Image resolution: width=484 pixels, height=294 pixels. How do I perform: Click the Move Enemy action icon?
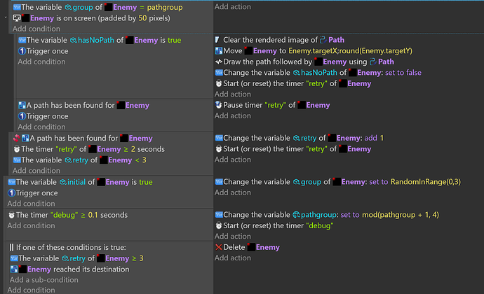pos(218,51)
